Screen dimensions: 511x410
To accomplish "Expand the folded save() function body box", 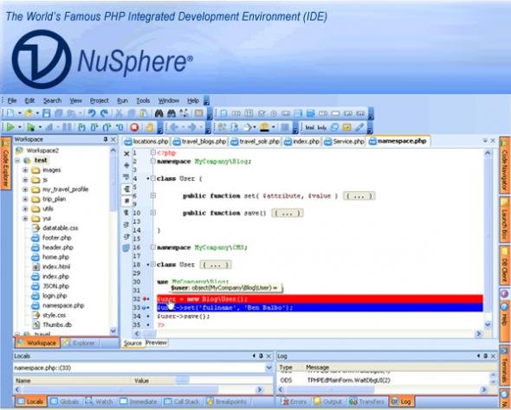I will 287,213.
